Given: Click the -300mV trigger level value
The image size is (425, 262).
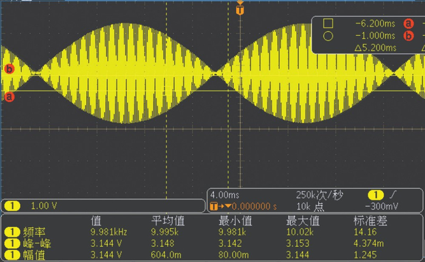Looking at the screenshot, I should coord(382,206).
